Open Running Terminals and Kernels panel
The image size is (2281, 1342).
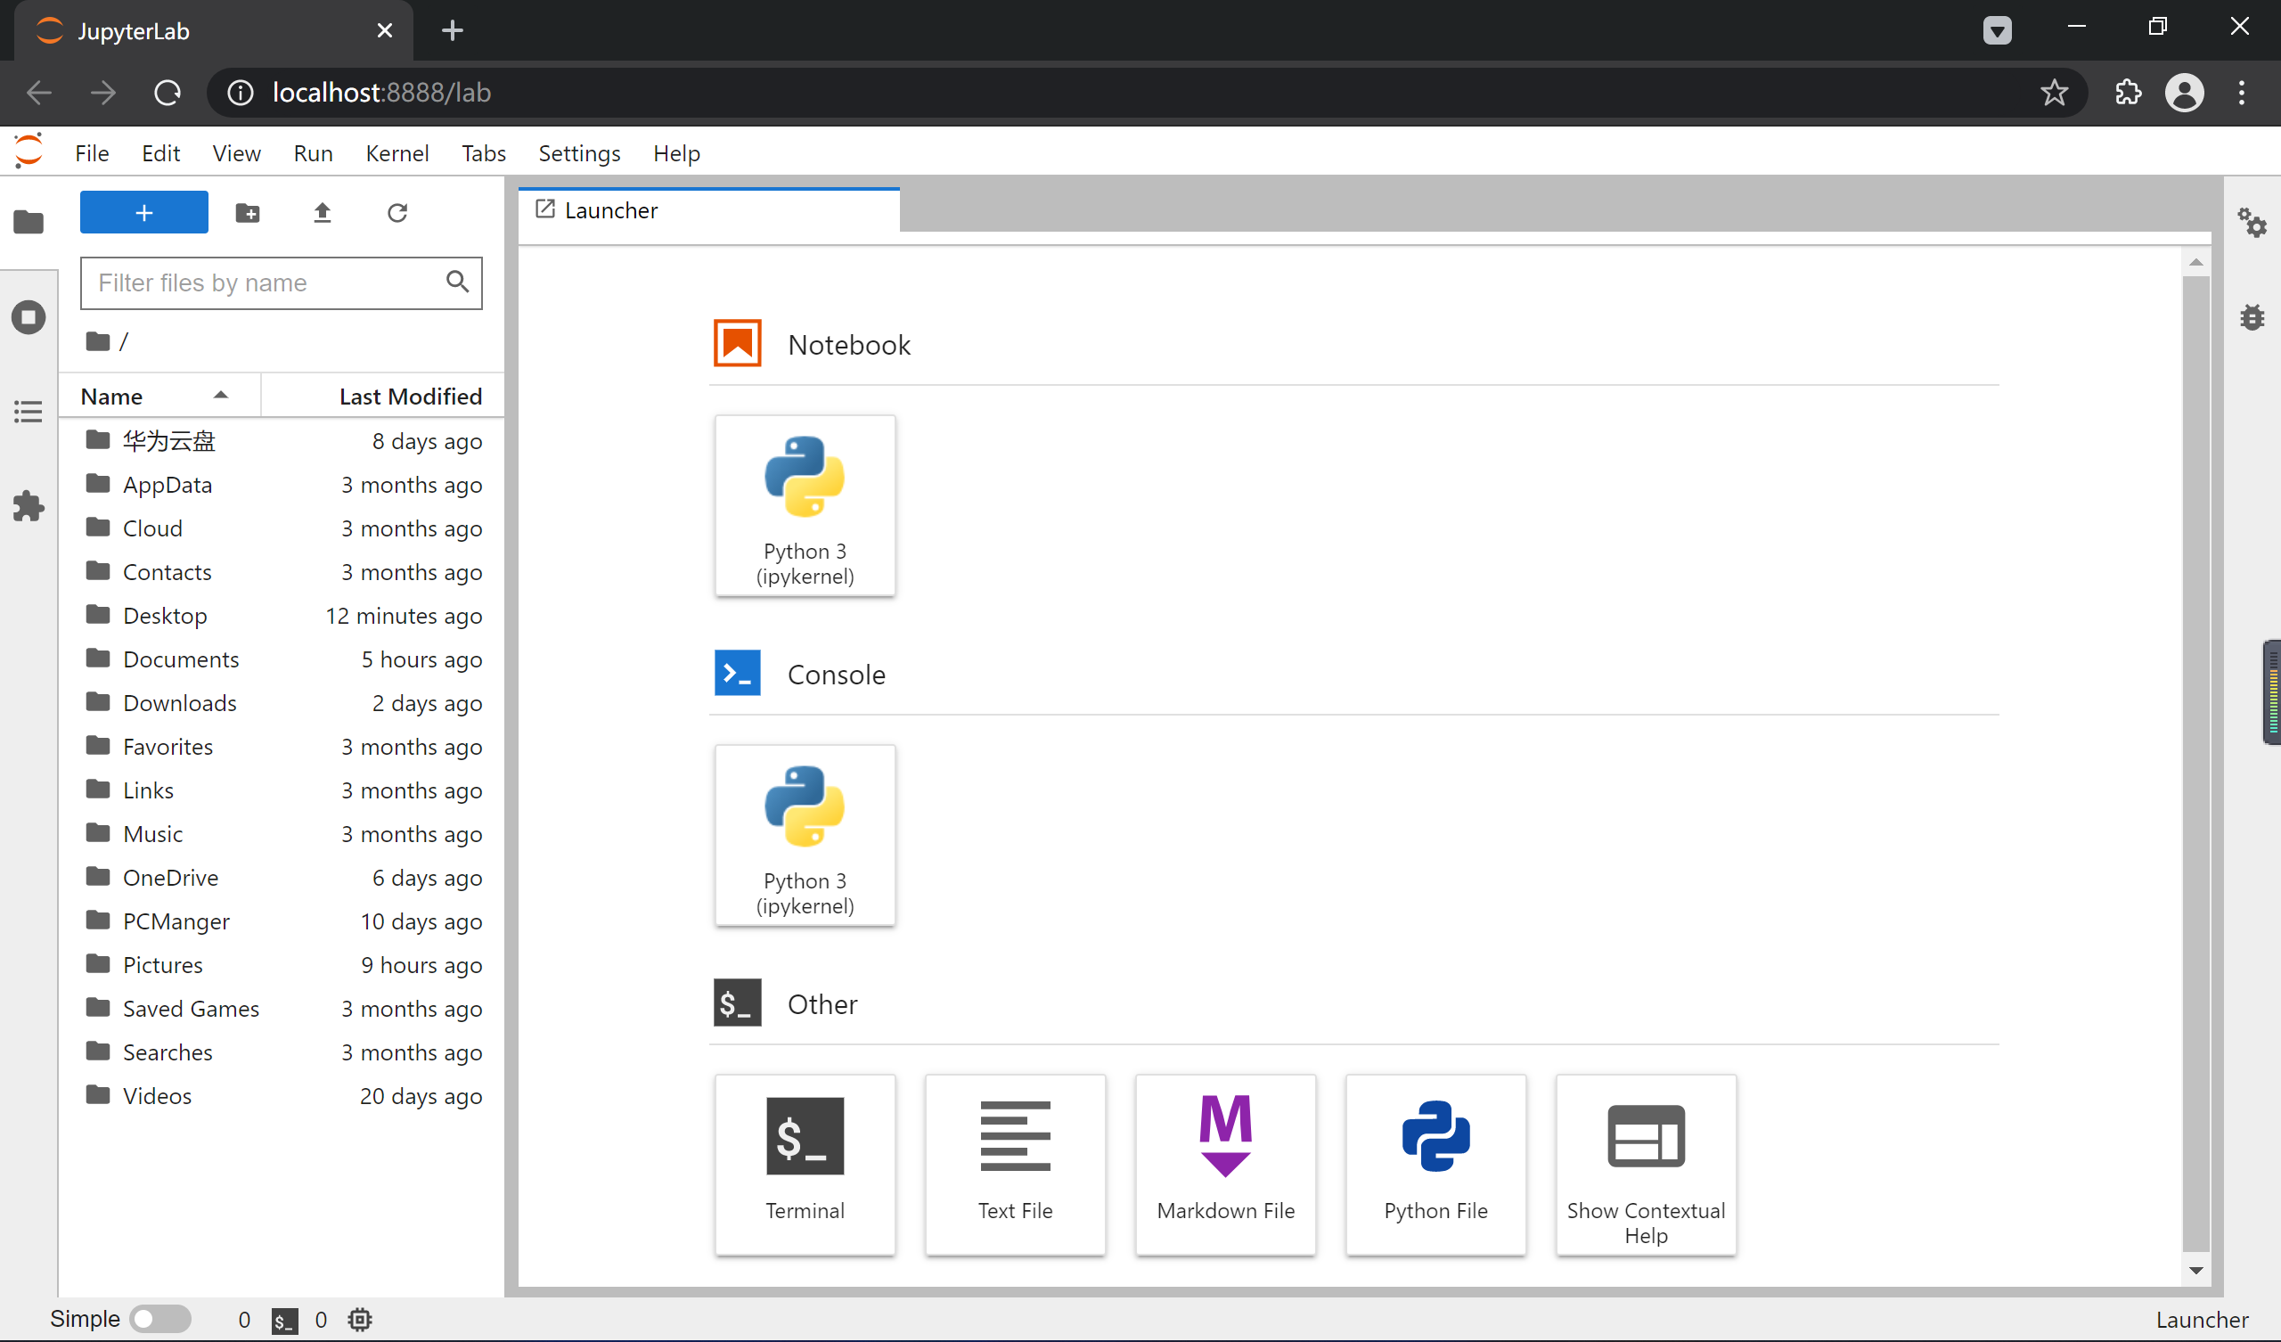[x=28, y=317]
